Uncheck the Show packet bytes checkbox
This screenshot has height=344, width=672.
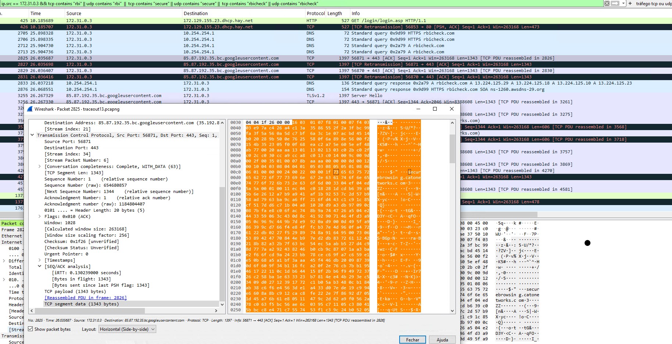pyautogui.click(x=31, y=329)
